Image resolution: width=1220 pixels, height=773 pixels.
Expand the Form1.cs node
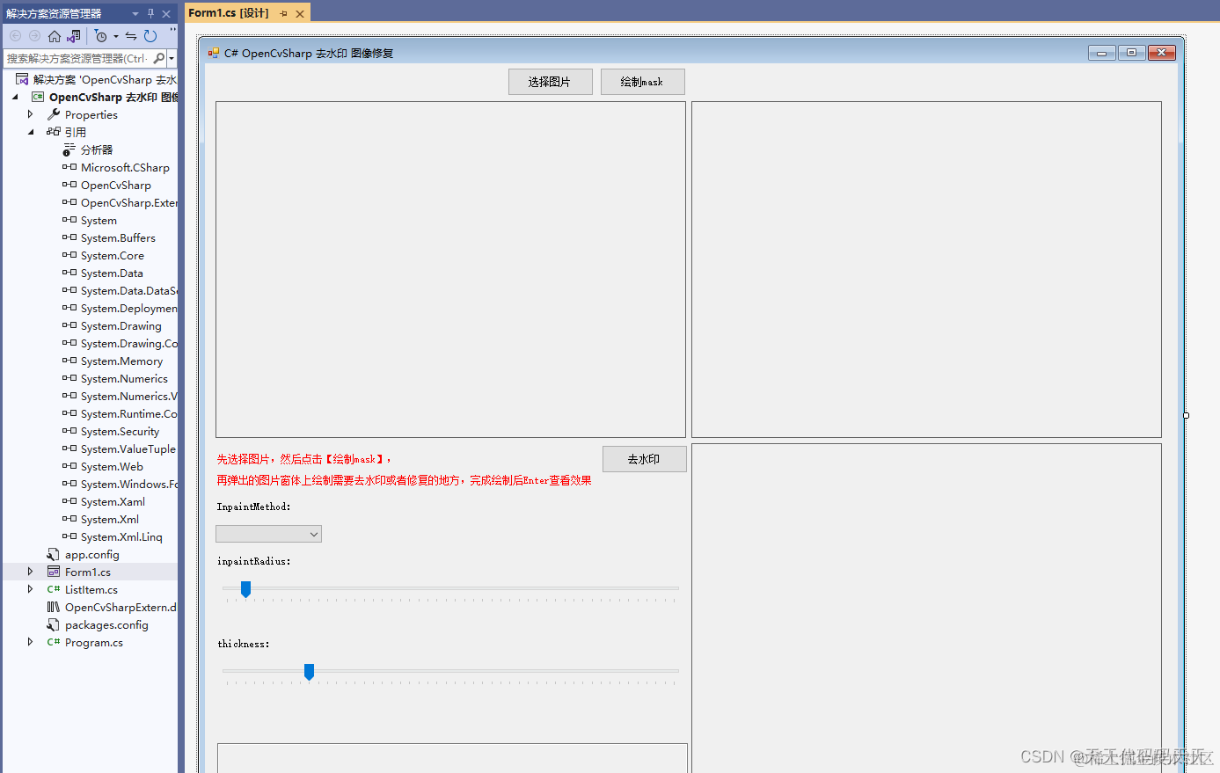tap(31, 572)
